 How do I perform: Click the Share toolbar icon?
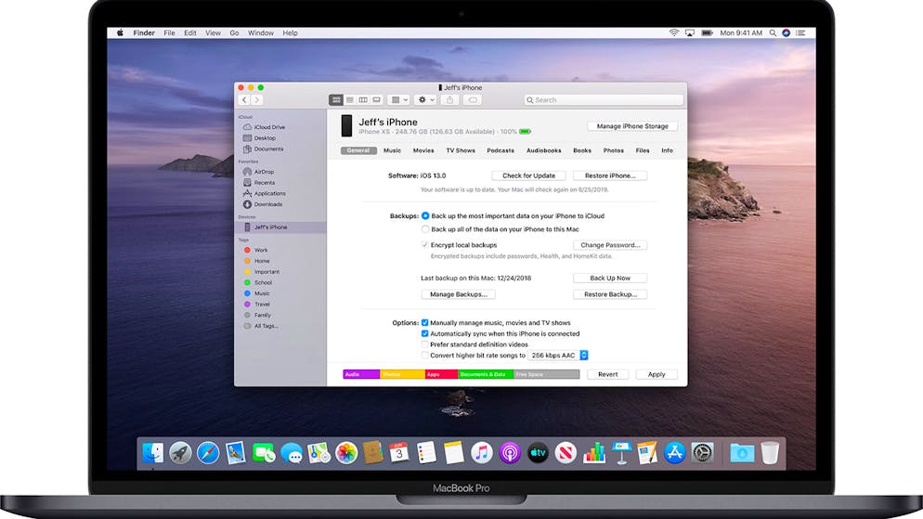449,100
